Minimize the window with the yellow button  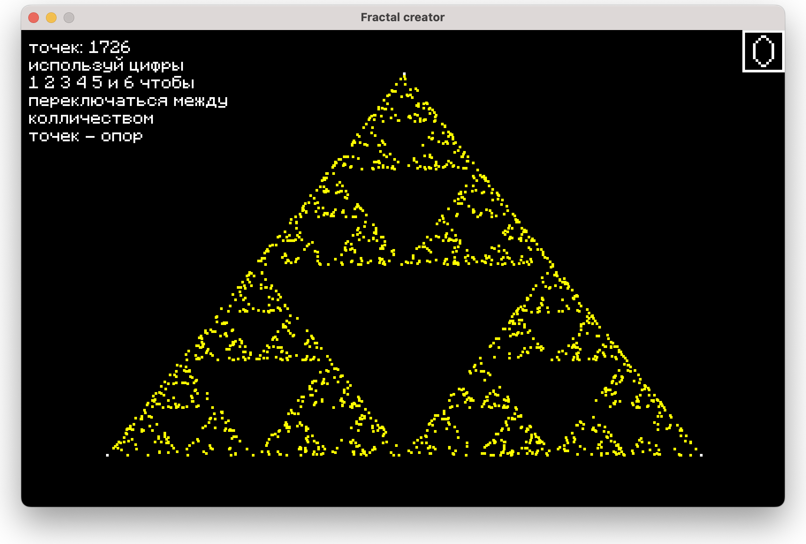coord(51,18)
